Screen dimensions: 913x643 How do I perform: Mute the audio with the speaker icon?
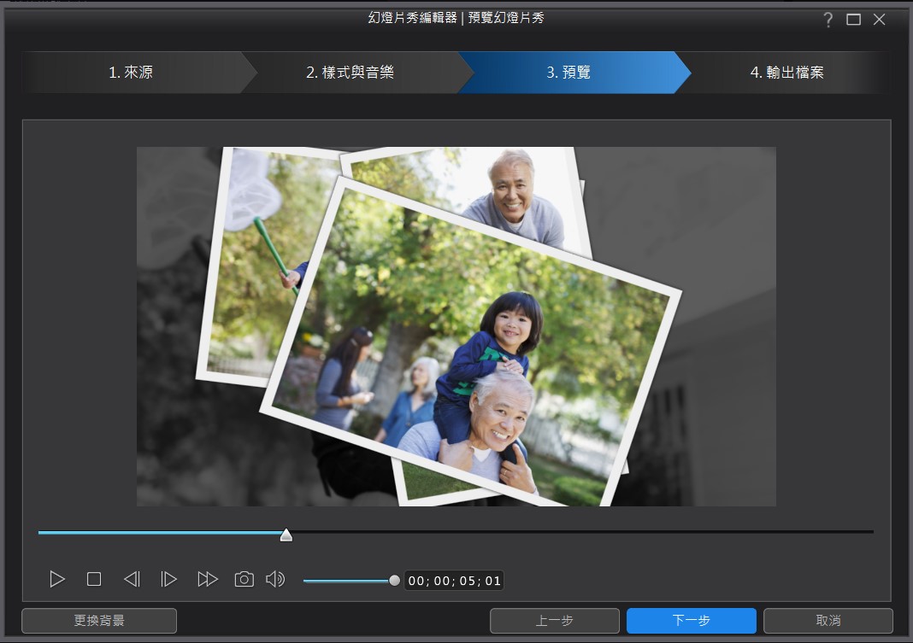point(275,580)
